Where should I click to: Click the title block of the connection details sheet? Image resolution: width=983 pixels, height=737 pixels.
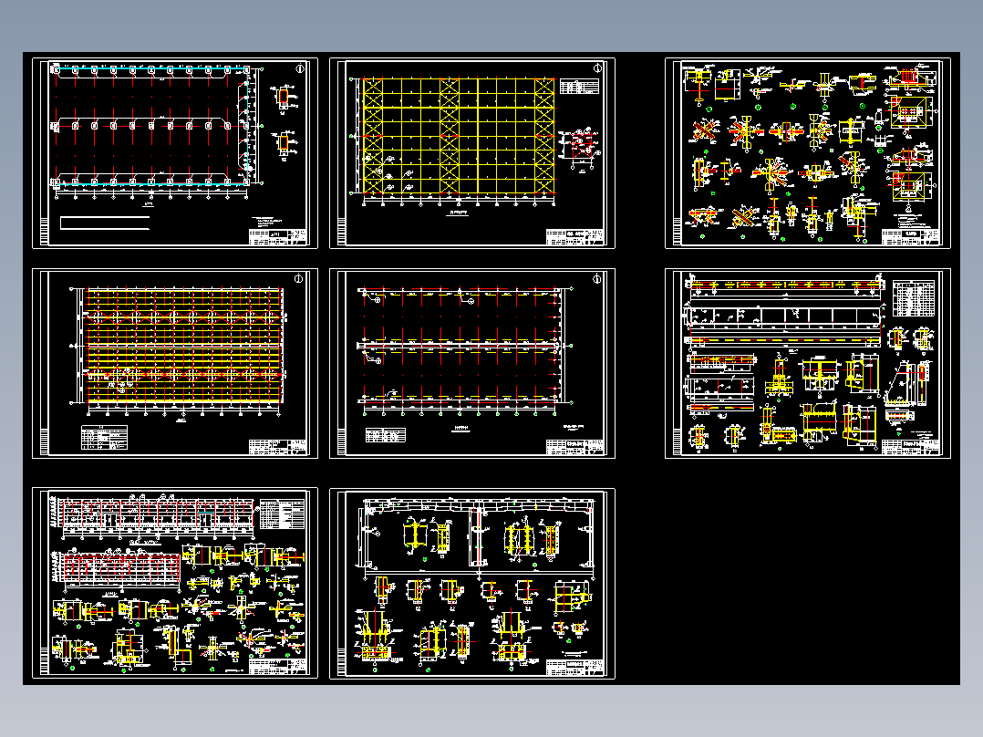pyautogui.click(x=910, y=236)
